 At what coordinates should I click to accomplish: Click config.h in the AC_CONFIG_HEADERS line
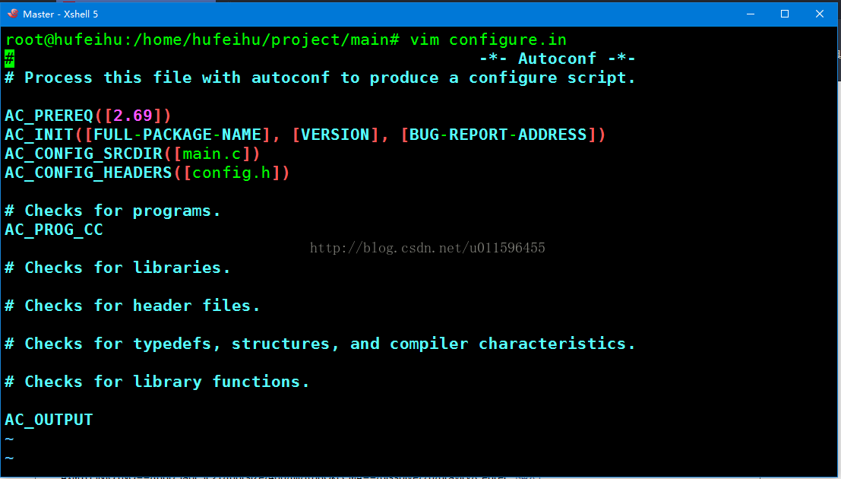tap(232, 173)
